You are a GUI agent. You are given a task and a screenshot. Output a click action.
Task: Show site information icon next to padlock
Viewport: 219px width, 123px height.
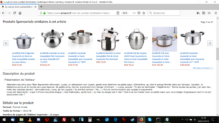[x=41, y=13]
